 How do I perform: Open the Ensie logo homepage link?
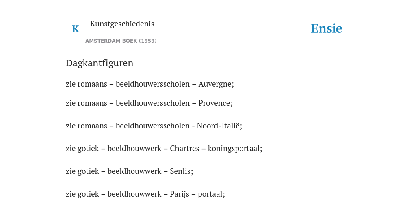point(327,29)
